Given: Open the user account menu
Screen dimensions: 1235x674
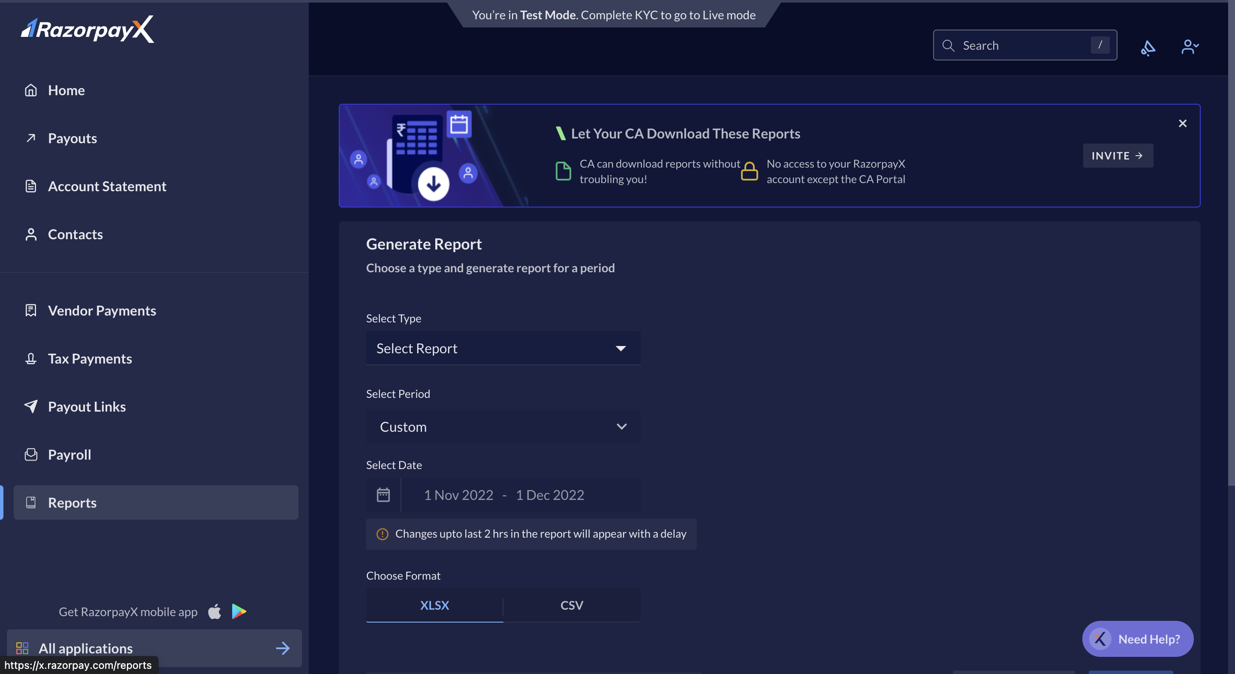Looking at the screenshot, I should [x=1190, y=46].
